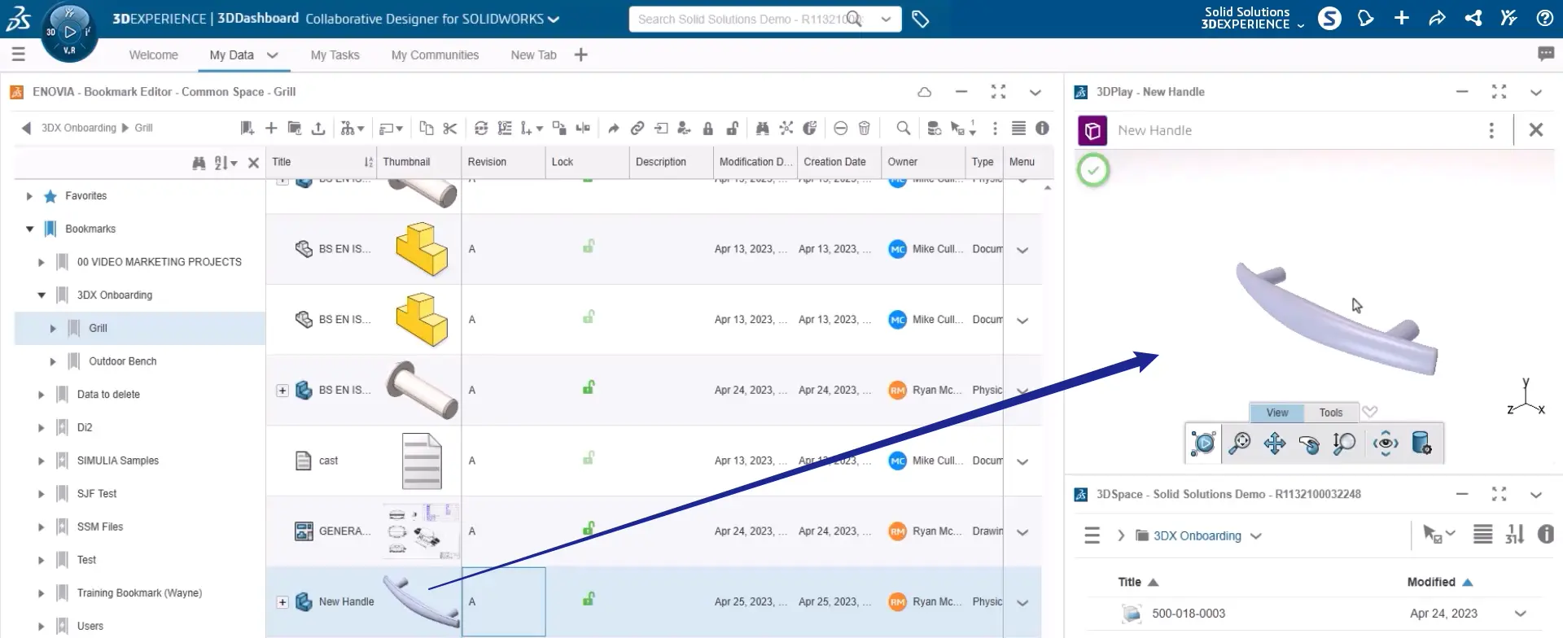
Task: Select the rotate hand tool in 3DPlay
Action: 1309,444
